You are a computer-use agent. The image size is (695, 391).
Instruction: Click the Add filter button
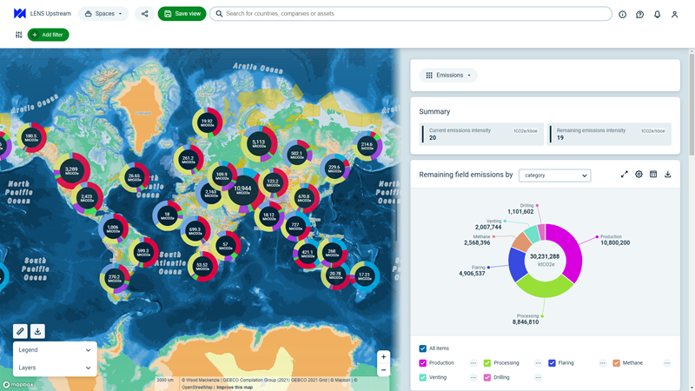pos(49,35)
